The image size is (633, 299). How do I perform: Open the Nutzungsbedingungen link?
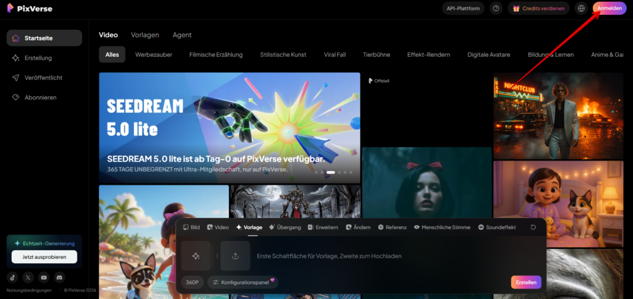click(29, 290)
